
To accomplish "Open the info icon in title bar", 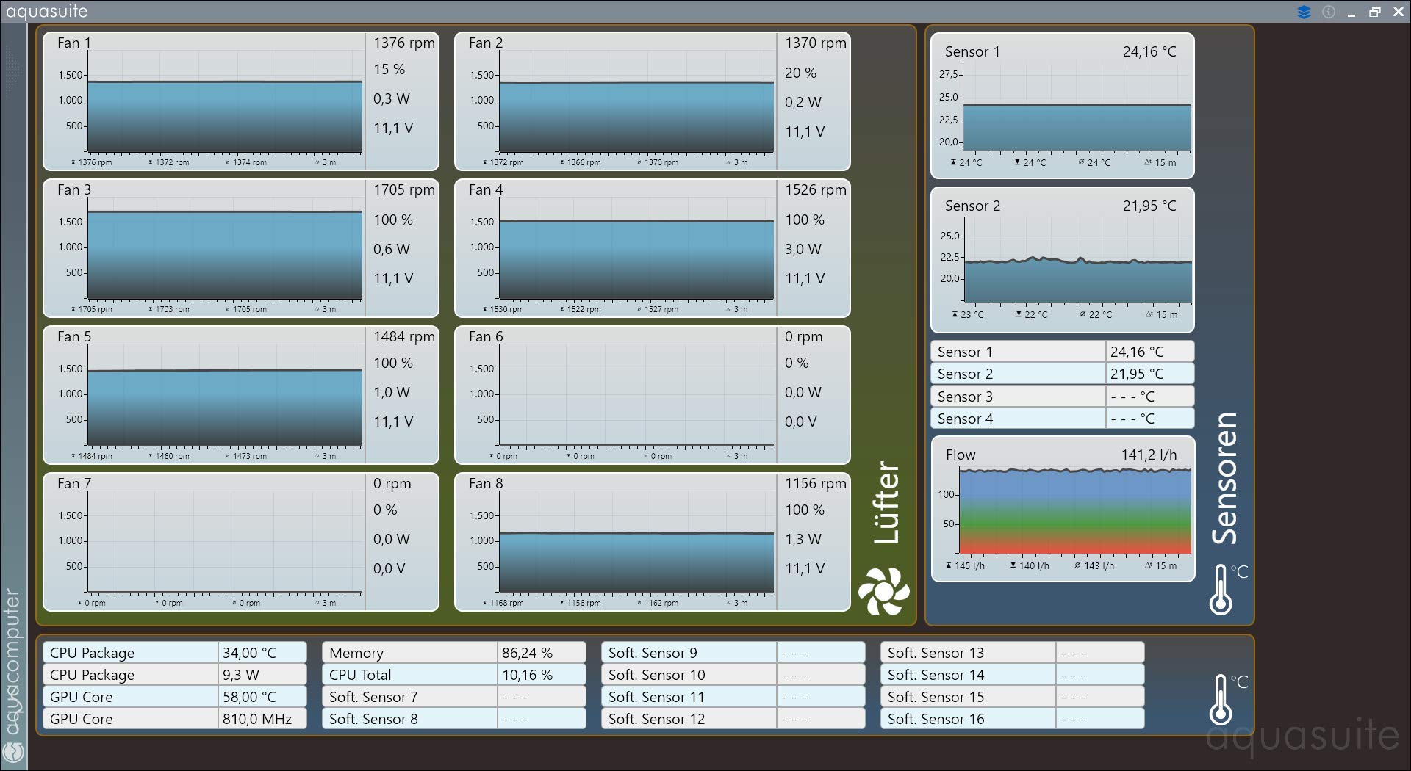I will 1329,12.
